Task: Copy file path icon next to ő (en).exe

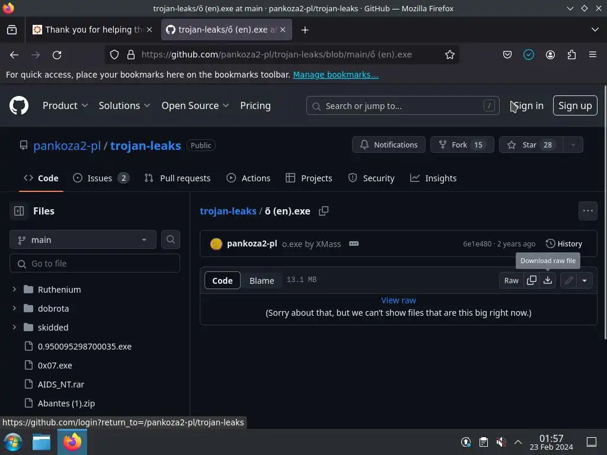Action: tap(324, 211)
